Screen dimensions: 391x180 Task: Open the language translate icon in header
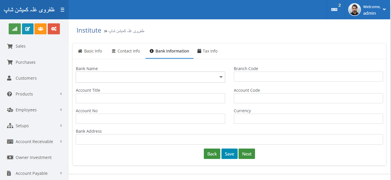(334, 10)
